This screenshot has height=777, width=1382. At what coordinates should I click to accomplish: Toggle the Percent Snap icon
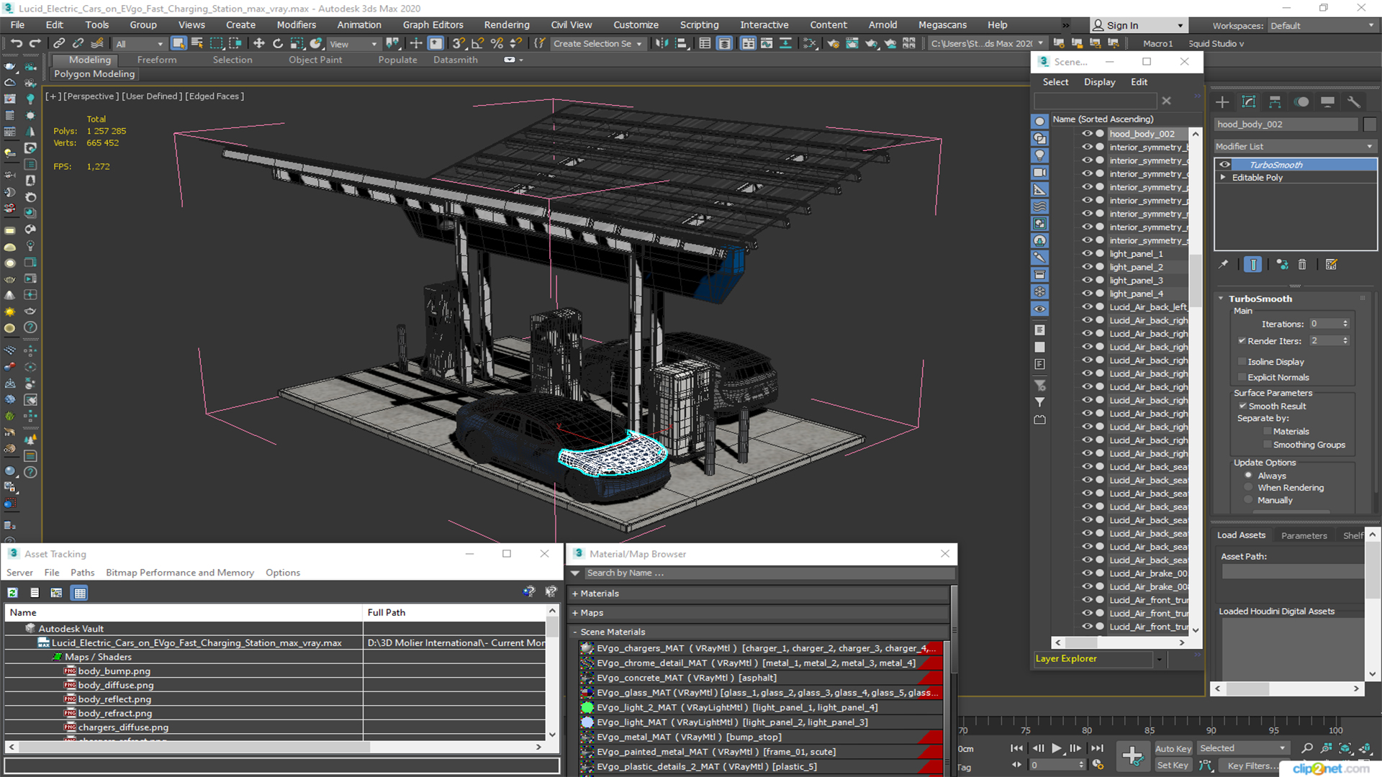(497, 44)
